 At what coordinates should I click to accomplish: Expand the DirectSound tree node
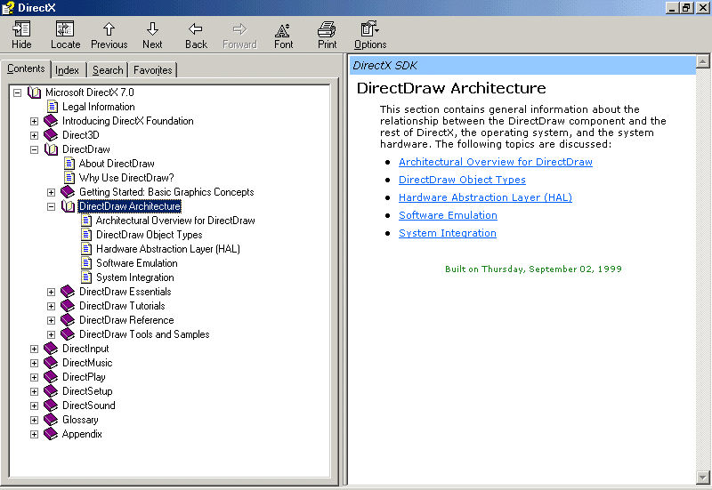click(x=35, y=406)
